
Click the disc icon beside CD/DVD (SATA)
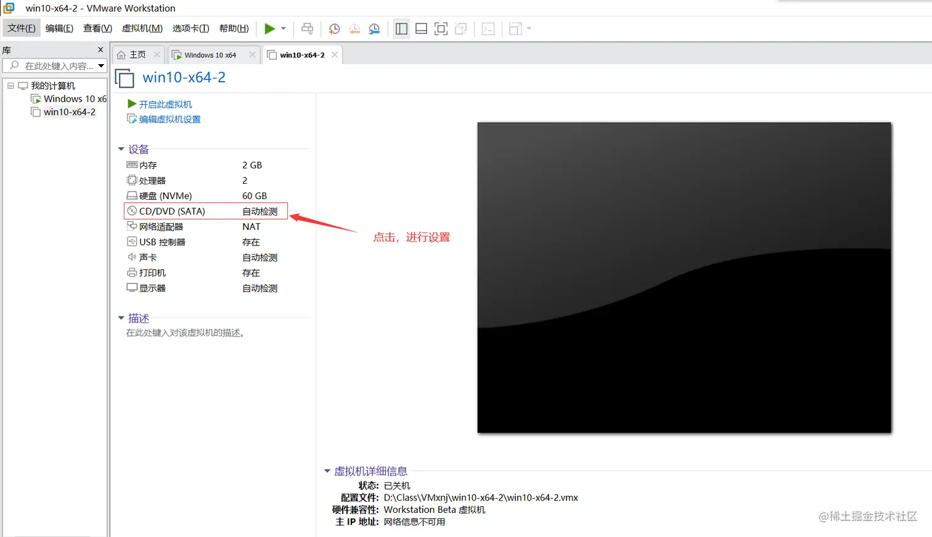[132, 211]
